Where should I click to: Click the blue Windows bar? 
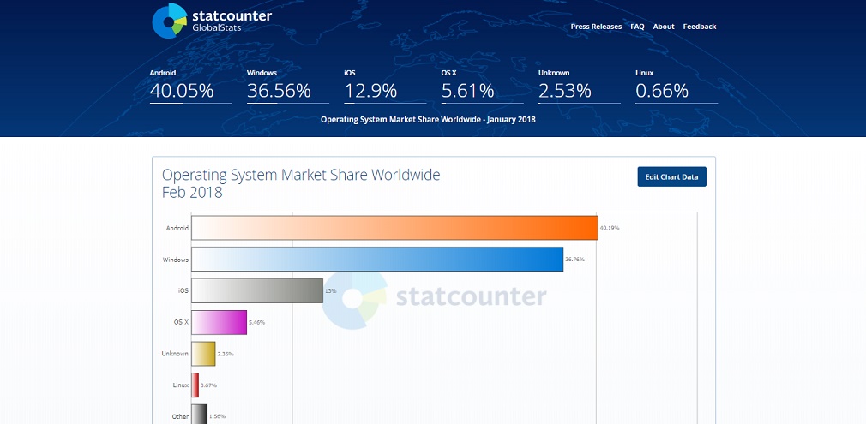377,259
